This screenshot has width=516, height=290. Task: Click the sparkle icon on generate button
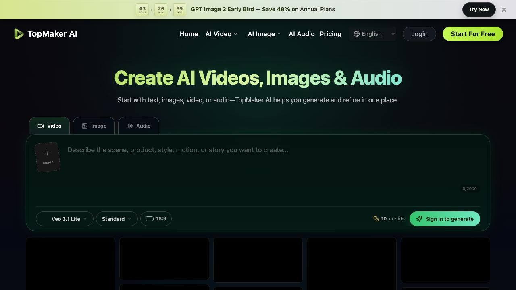(419, 219)
